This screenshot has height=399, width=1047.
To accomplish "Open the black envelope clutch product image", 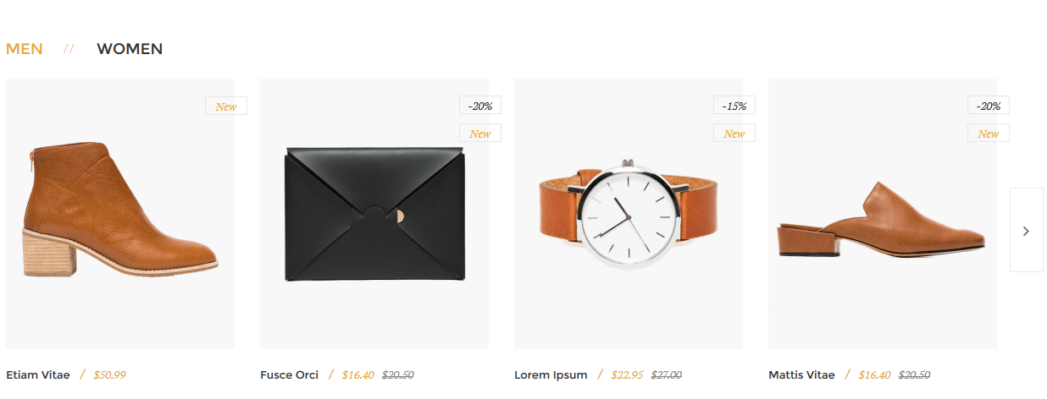I will click(374, 214).
